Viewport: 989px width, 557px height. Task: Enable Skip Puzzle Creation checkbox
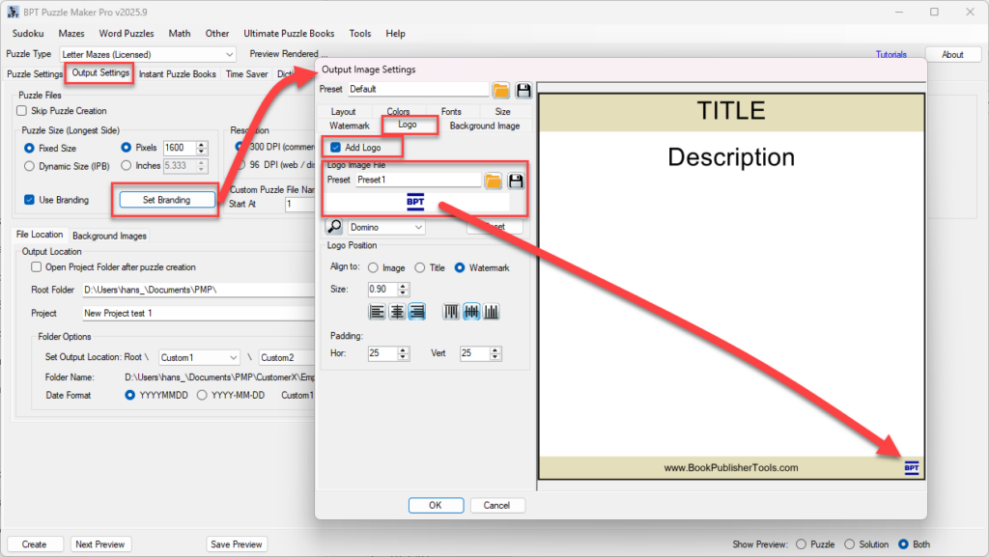click(x=23, y=111)
